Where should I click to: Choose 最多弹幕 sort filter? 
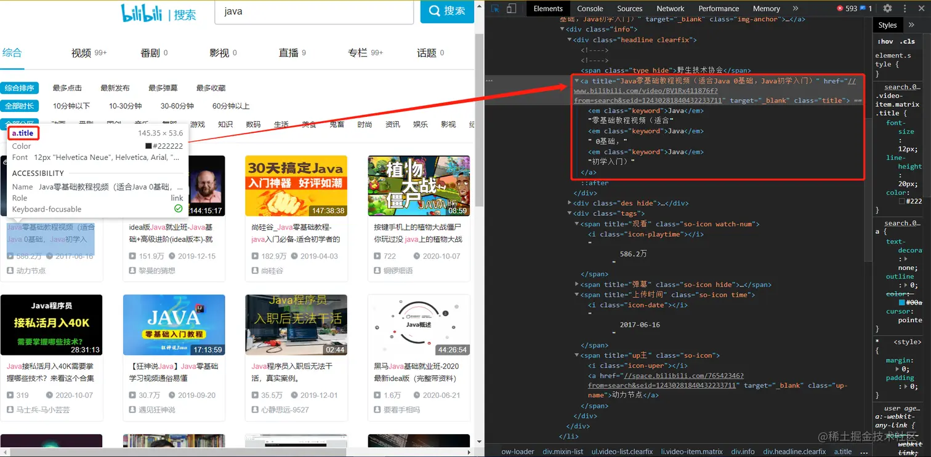(x=163, y=88)
